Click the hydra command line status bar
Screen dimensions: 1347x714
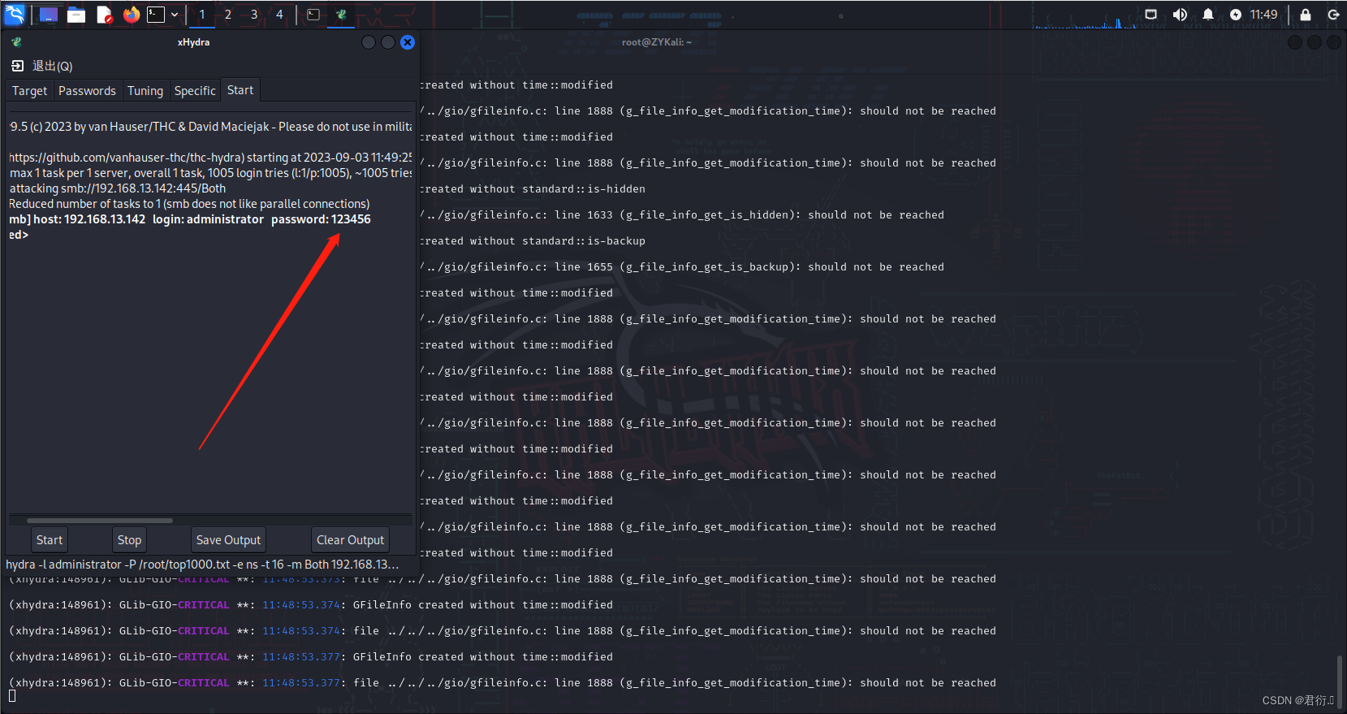[x=202, y=565]
